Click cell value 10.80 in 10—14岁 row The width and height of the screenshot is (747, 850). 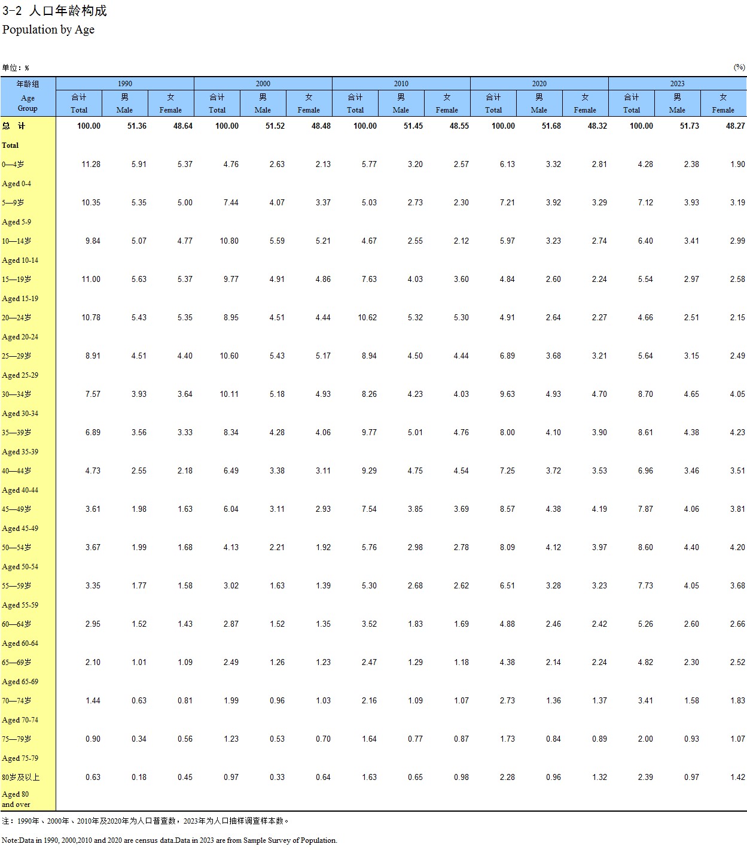tap(229, 241)
